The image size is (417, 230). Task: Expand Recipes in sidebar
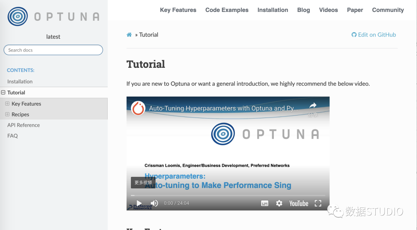point(7,114)
